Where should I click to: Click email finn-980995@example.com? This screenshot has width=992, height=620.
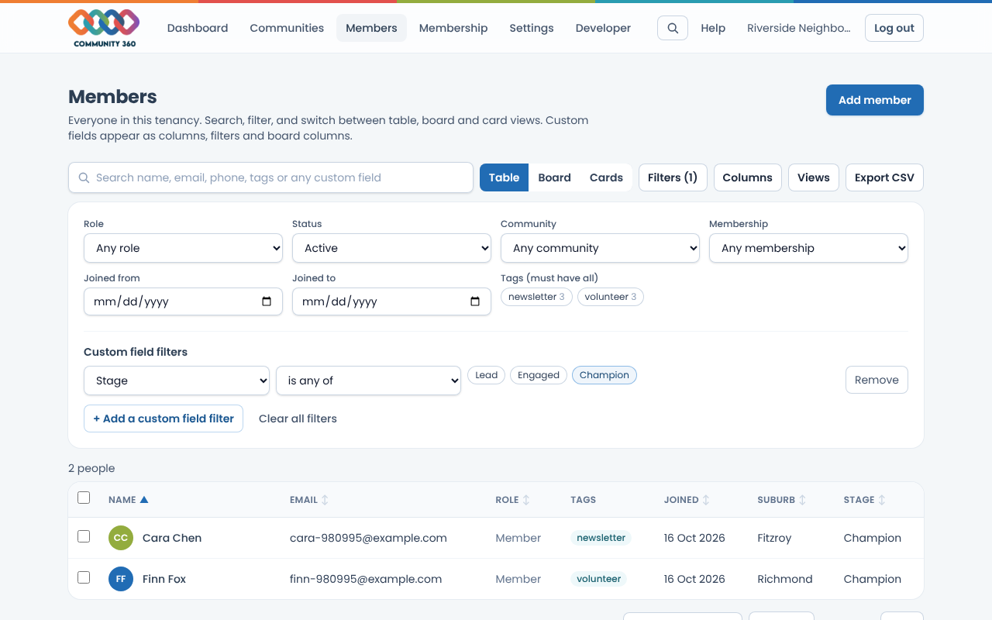(x=366, y=579)
